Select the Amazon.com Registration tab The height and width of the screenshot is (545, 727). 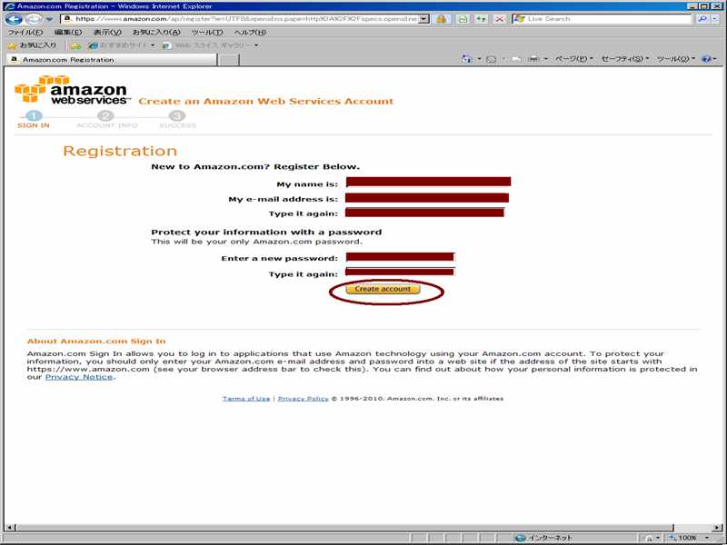[x=112, y=60]
